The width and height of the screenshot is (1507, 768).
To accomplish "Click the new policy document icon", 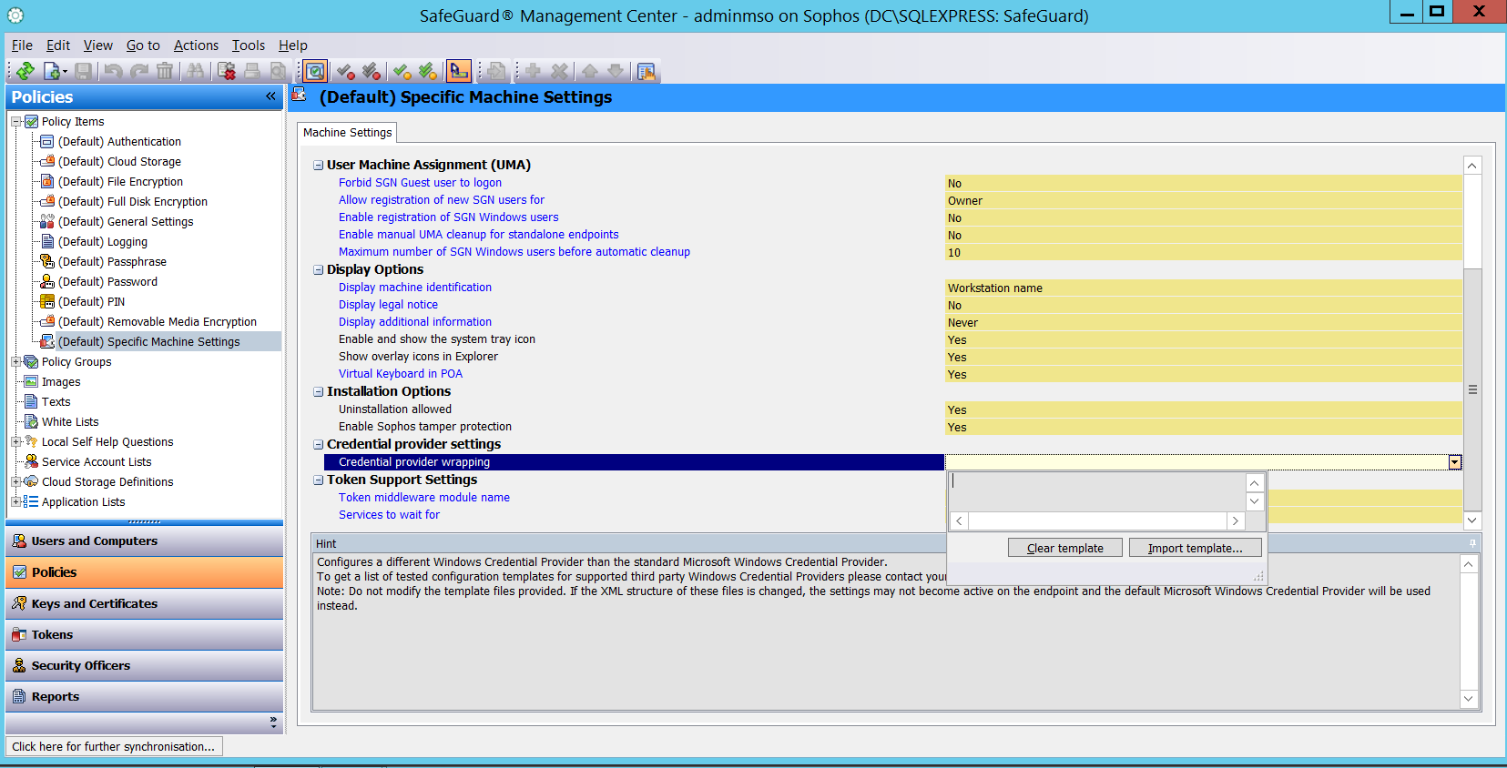I will click(53, 71).
